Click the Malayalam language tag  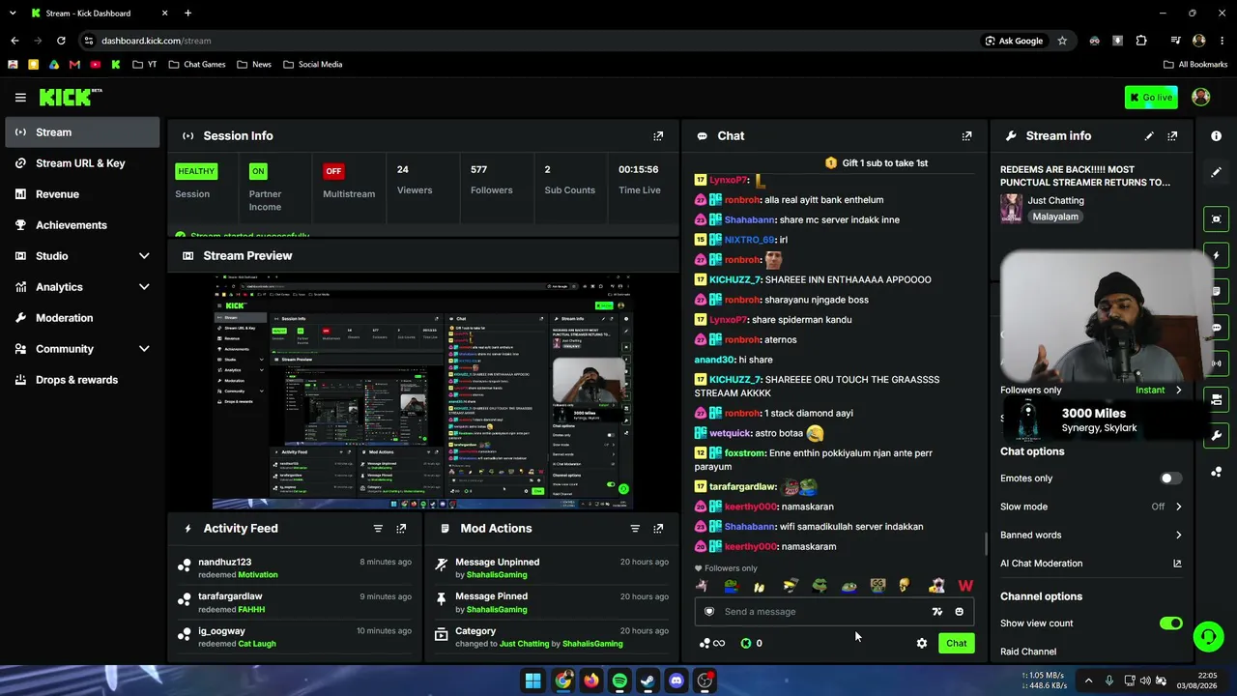click(x=1055, y=217)
